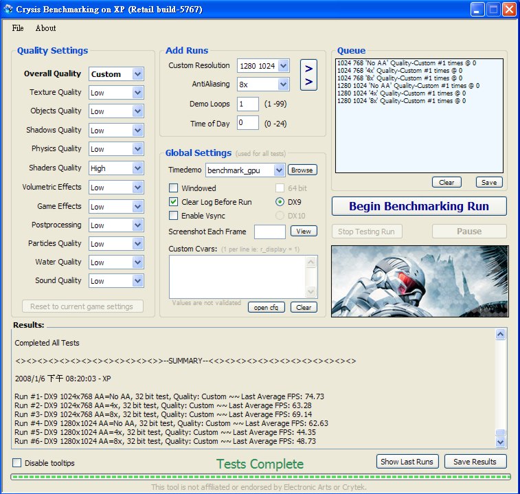520x494 pixels.
Task: Click the results scrollbar thumb
Action: coord(501,432)
